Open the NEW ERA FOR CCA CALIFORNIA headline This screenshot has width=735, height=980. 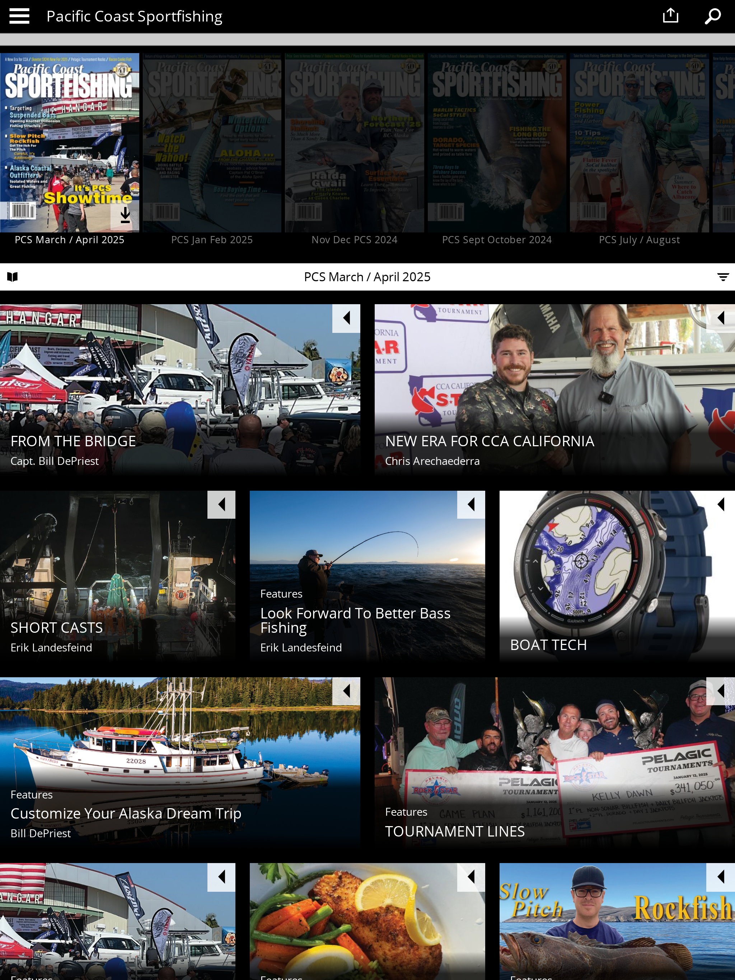[x=490, y=441]
